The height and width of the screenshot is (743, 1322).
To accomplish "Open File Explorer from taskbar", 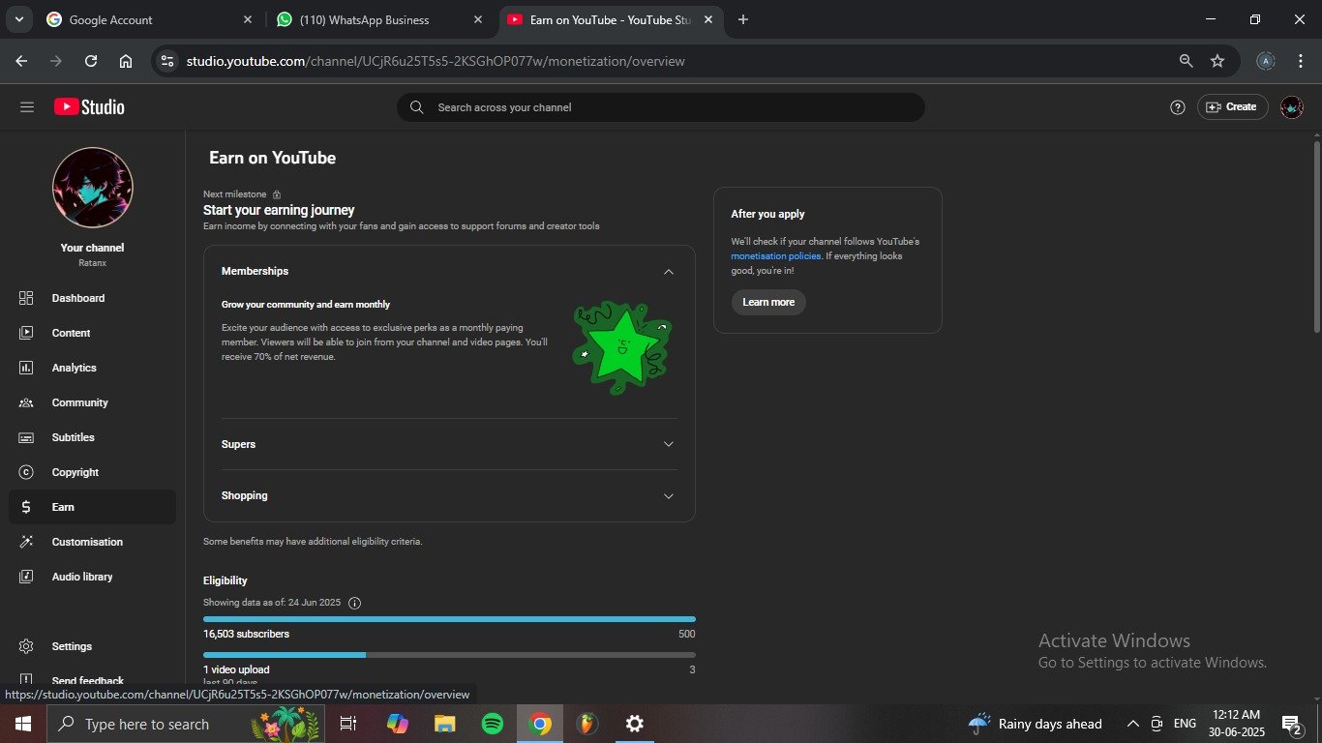I will pos(444,724).
